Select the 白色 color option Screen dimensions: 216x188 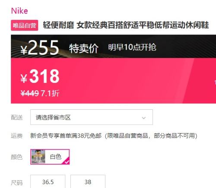(50, 157)
